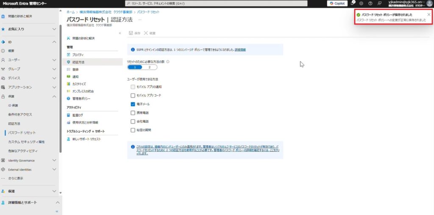Expand the Identity Governance chevron
The height and width of the screenshot is (215, 434).
[x=54, y=160]
